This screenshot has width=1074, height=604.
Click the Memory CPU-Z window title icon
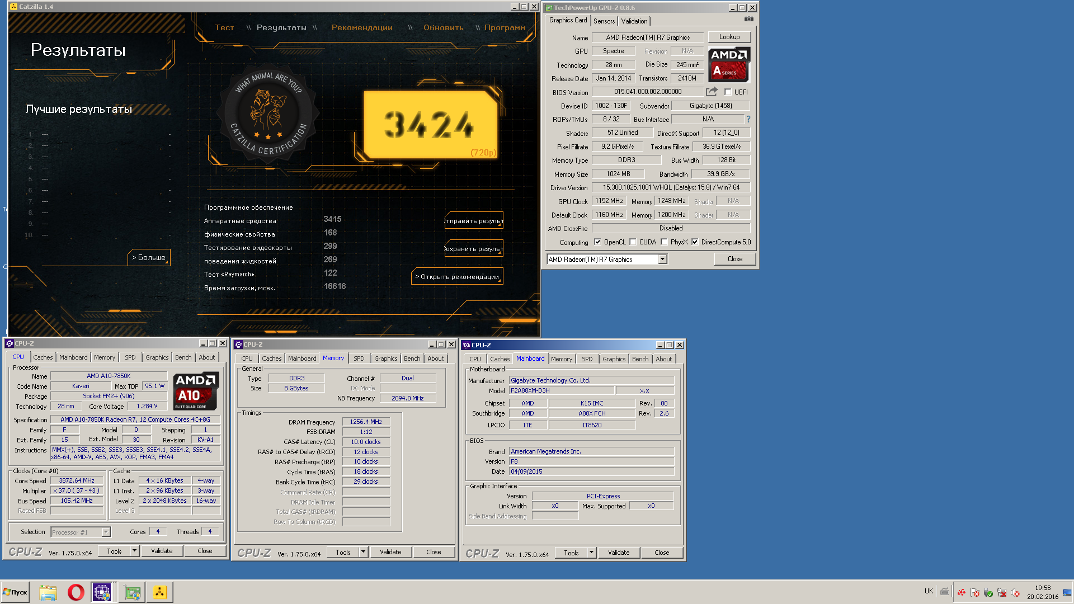click(238, 345)
